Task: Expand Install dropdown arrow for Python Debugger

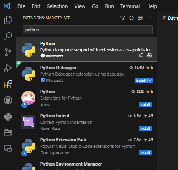Action: point(150,80)
